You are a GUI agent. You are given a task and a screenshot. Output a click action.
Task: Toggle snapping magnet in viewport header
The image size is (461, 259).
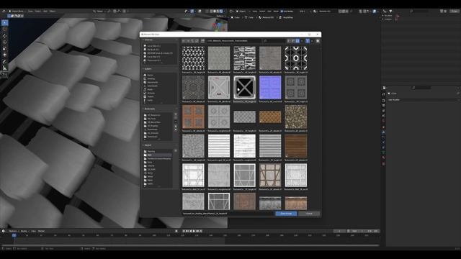(x=115, y=12)
